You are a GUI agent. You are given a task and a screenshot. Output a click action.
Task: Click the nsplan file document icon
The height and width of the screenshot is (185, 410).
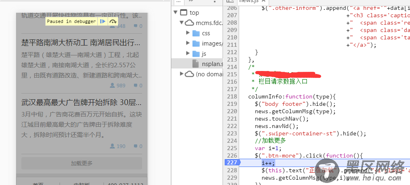coord(196,64)
